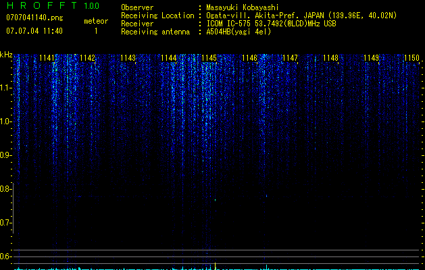Click the 0.7 frequency axis label
The width and height of the screenshot is (425, 270).
click(5, 223)
